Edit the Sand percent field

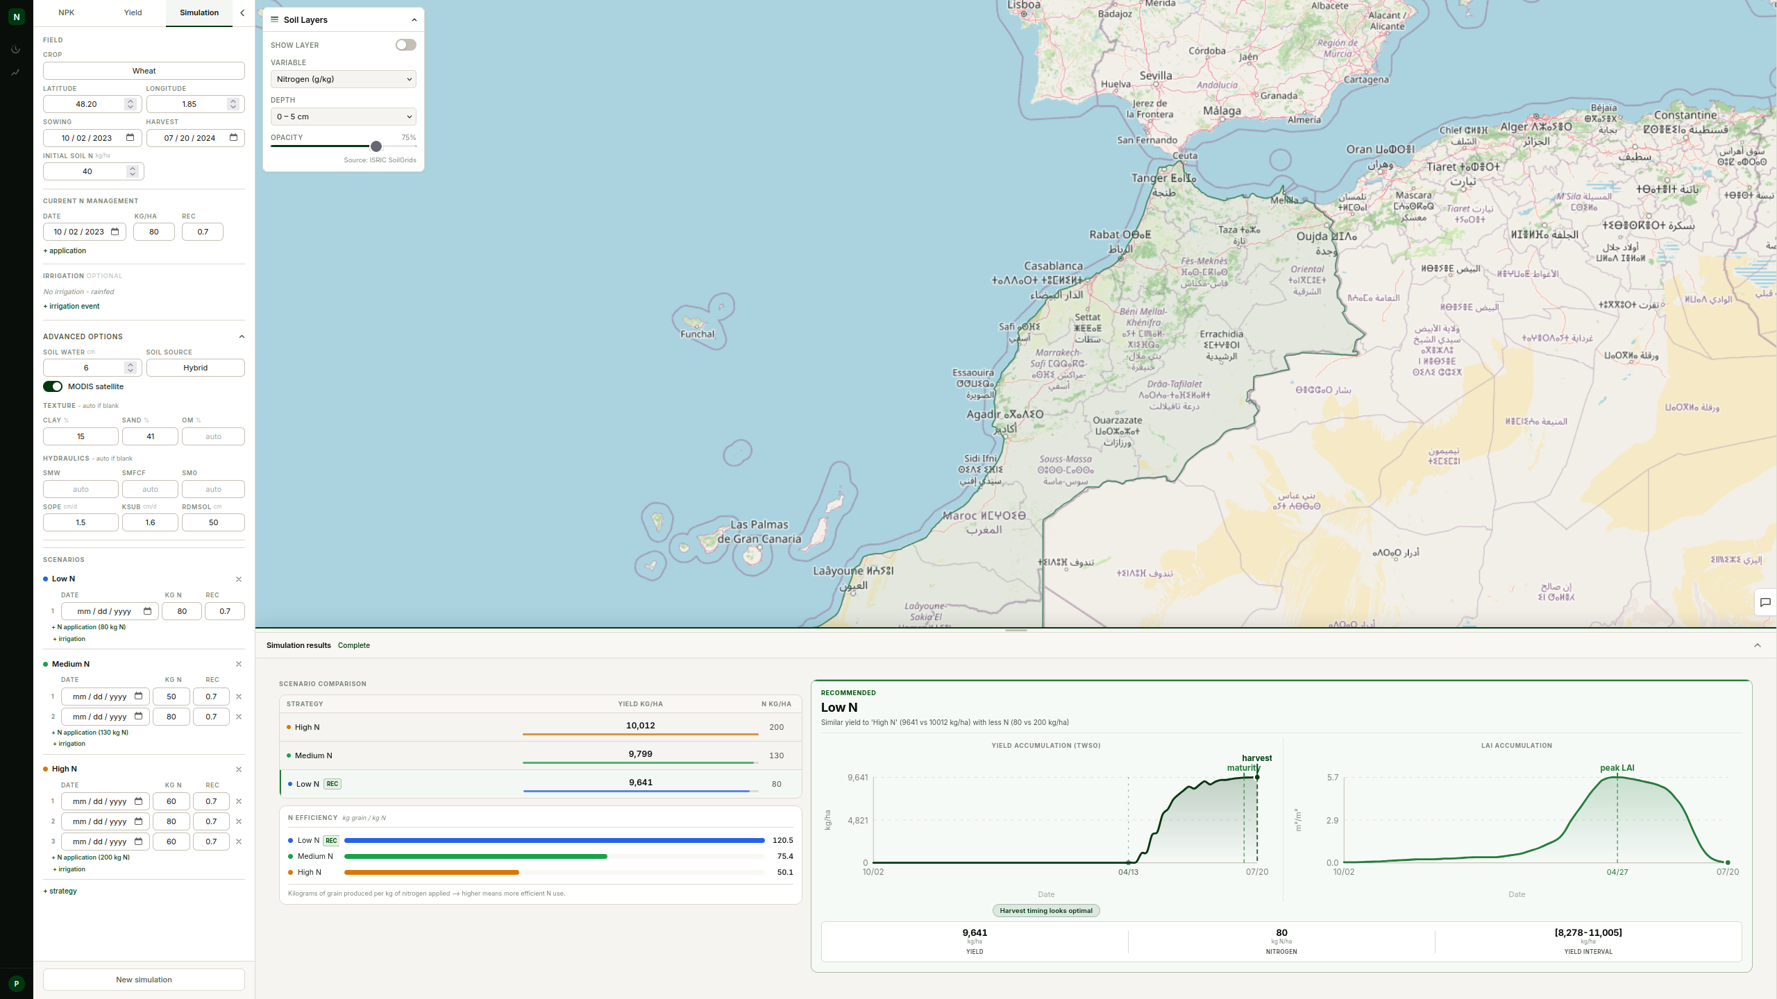150,436
